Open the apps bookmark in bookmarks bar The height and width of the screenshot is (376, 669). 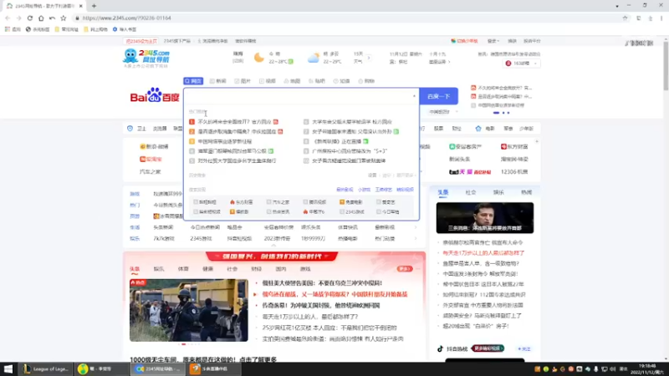pyautogui.click(x=13, y=29)
